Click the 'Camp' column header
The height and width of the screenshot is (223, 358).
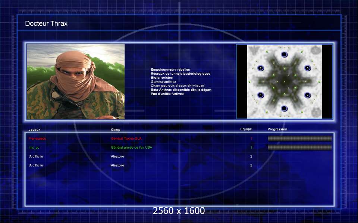click(116, 129)
